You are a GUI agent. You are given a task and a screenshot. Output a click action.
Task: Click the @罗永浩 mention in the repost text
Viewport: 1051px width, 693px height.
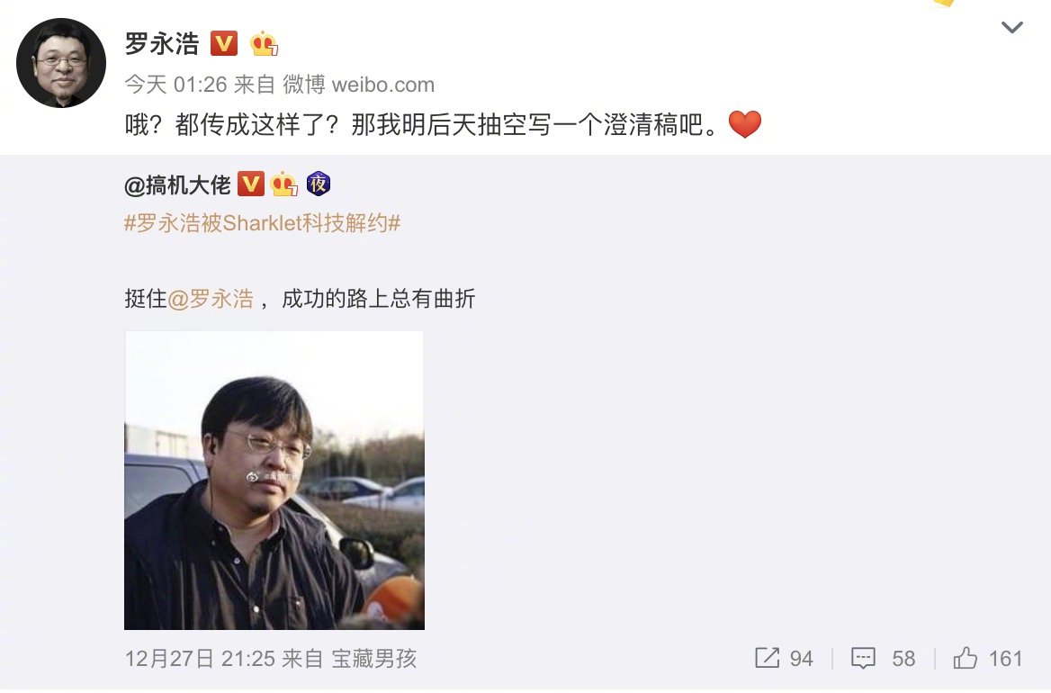coord(211,298)
